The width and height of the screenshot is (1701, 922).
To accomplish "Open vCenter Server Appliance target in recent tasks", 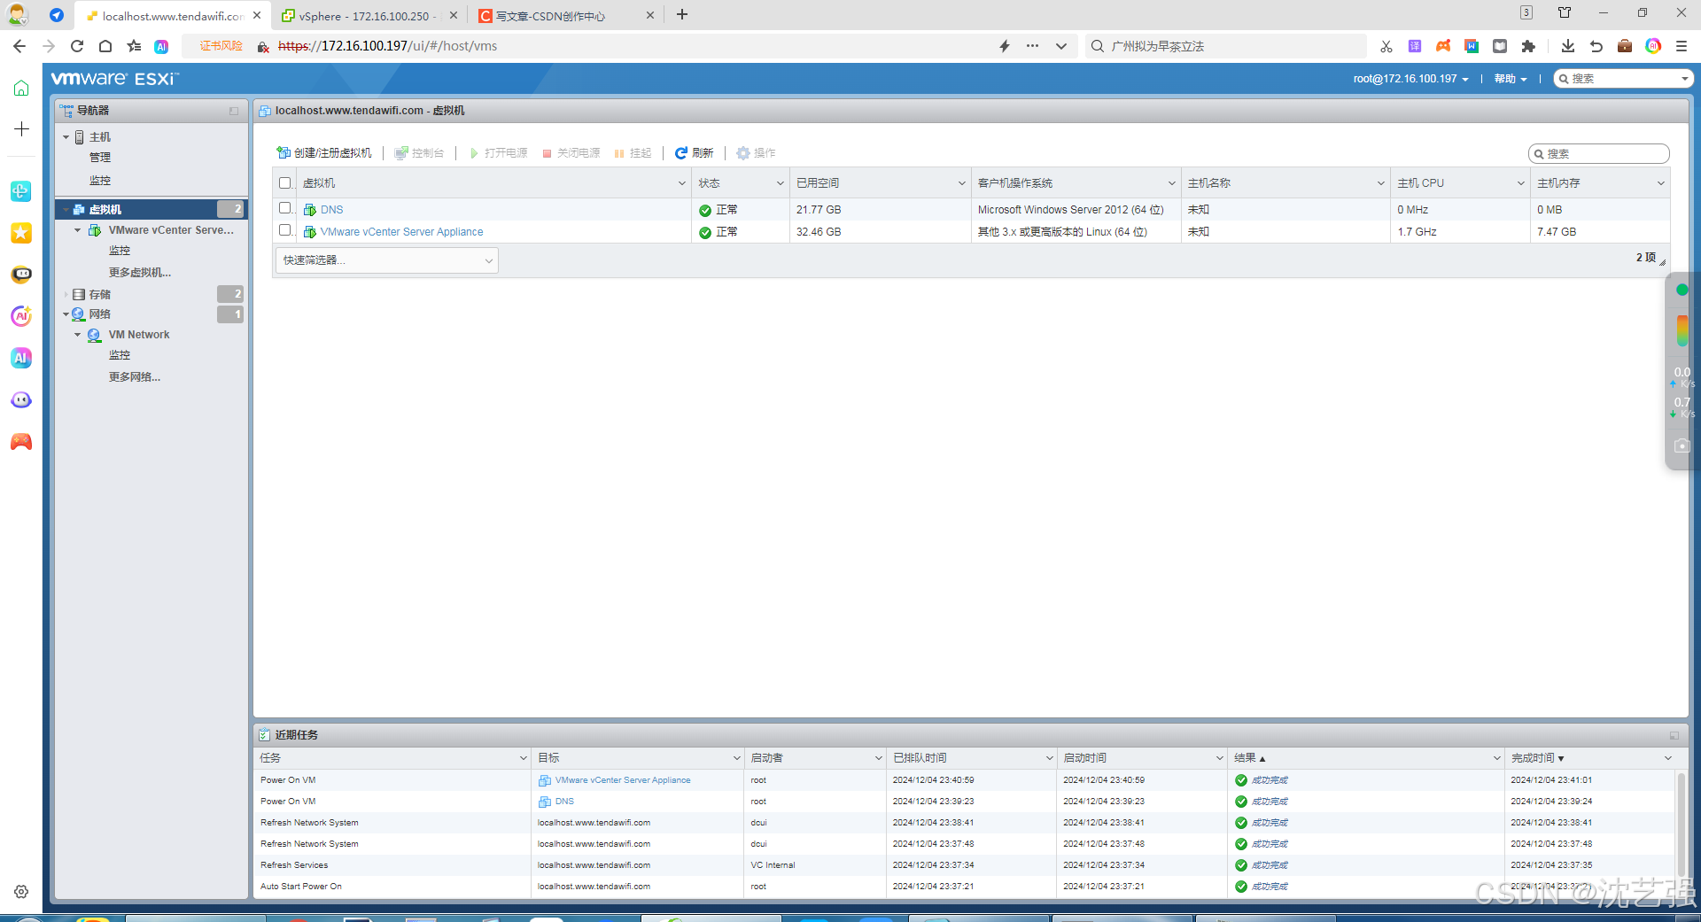I will [x=623, y=780].
